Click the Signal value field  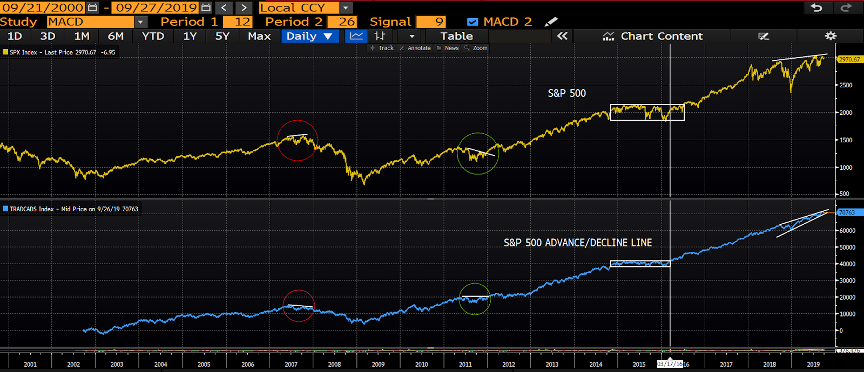point(431,22)
